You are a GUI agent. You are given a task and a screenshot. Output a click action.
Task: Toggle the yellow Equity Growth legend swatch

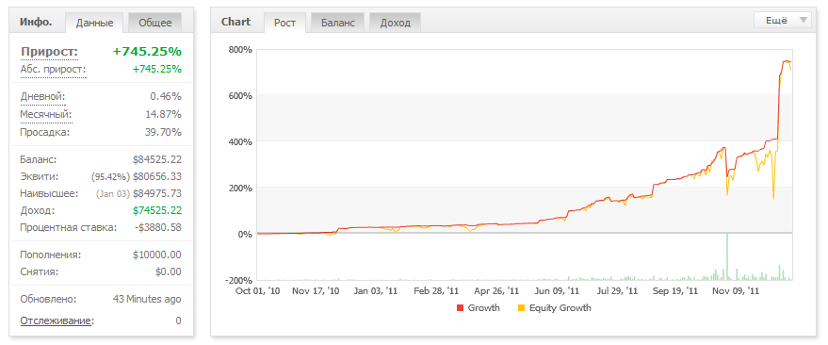(x=521, y=308)
